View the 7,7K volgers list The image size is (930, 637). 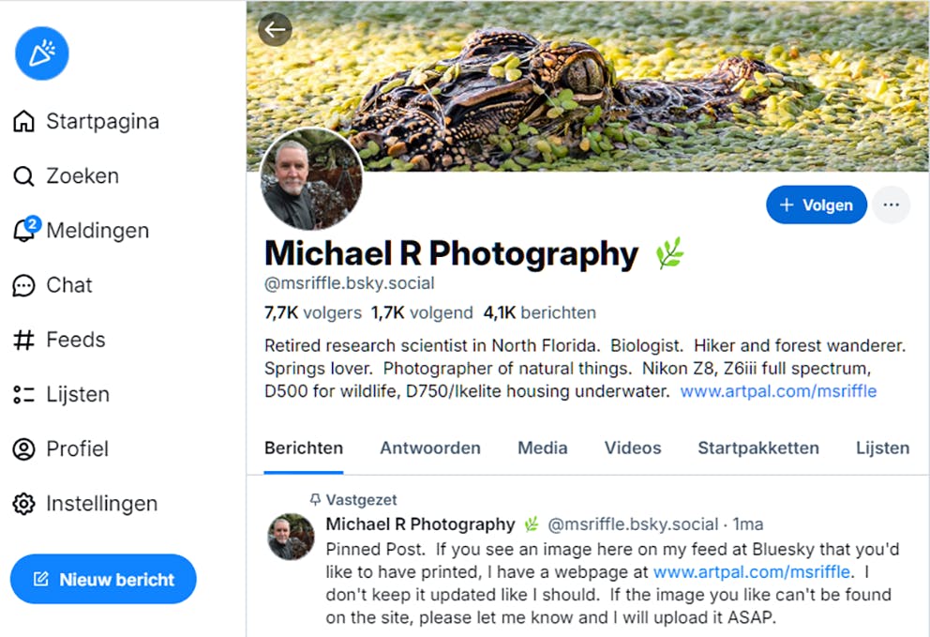(312, 312)
